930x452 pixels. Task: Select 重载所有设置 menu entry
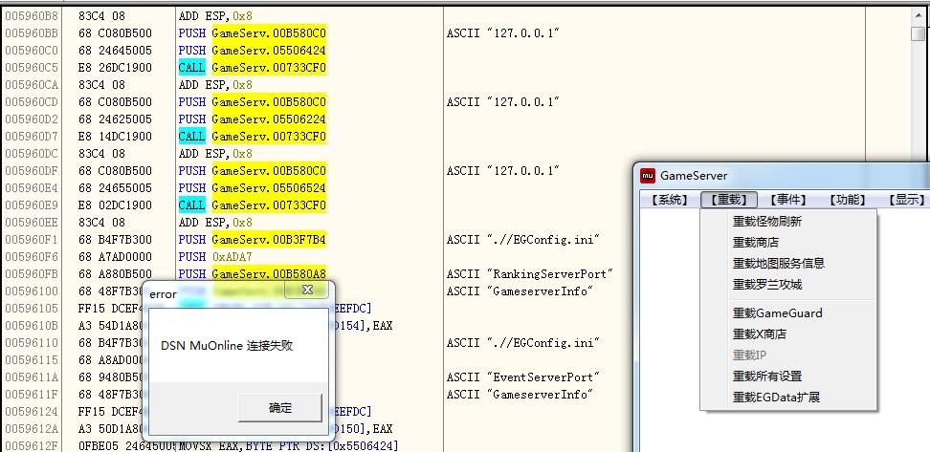click(788, 377)
